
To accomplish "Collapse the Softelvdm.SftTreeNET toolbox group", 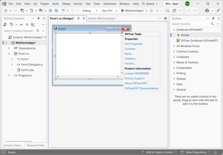I will coord(174,30).
